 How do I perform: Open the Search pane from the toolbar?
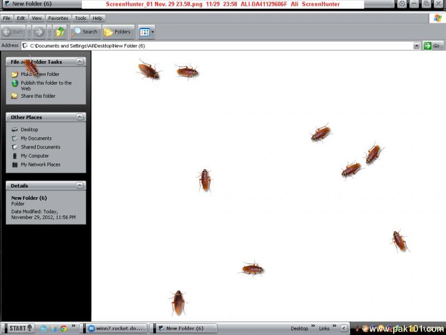click(x=85, y=32)
